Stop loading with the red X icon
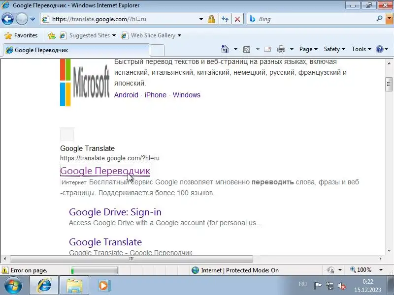394x295 pixels. coord(237,19)
